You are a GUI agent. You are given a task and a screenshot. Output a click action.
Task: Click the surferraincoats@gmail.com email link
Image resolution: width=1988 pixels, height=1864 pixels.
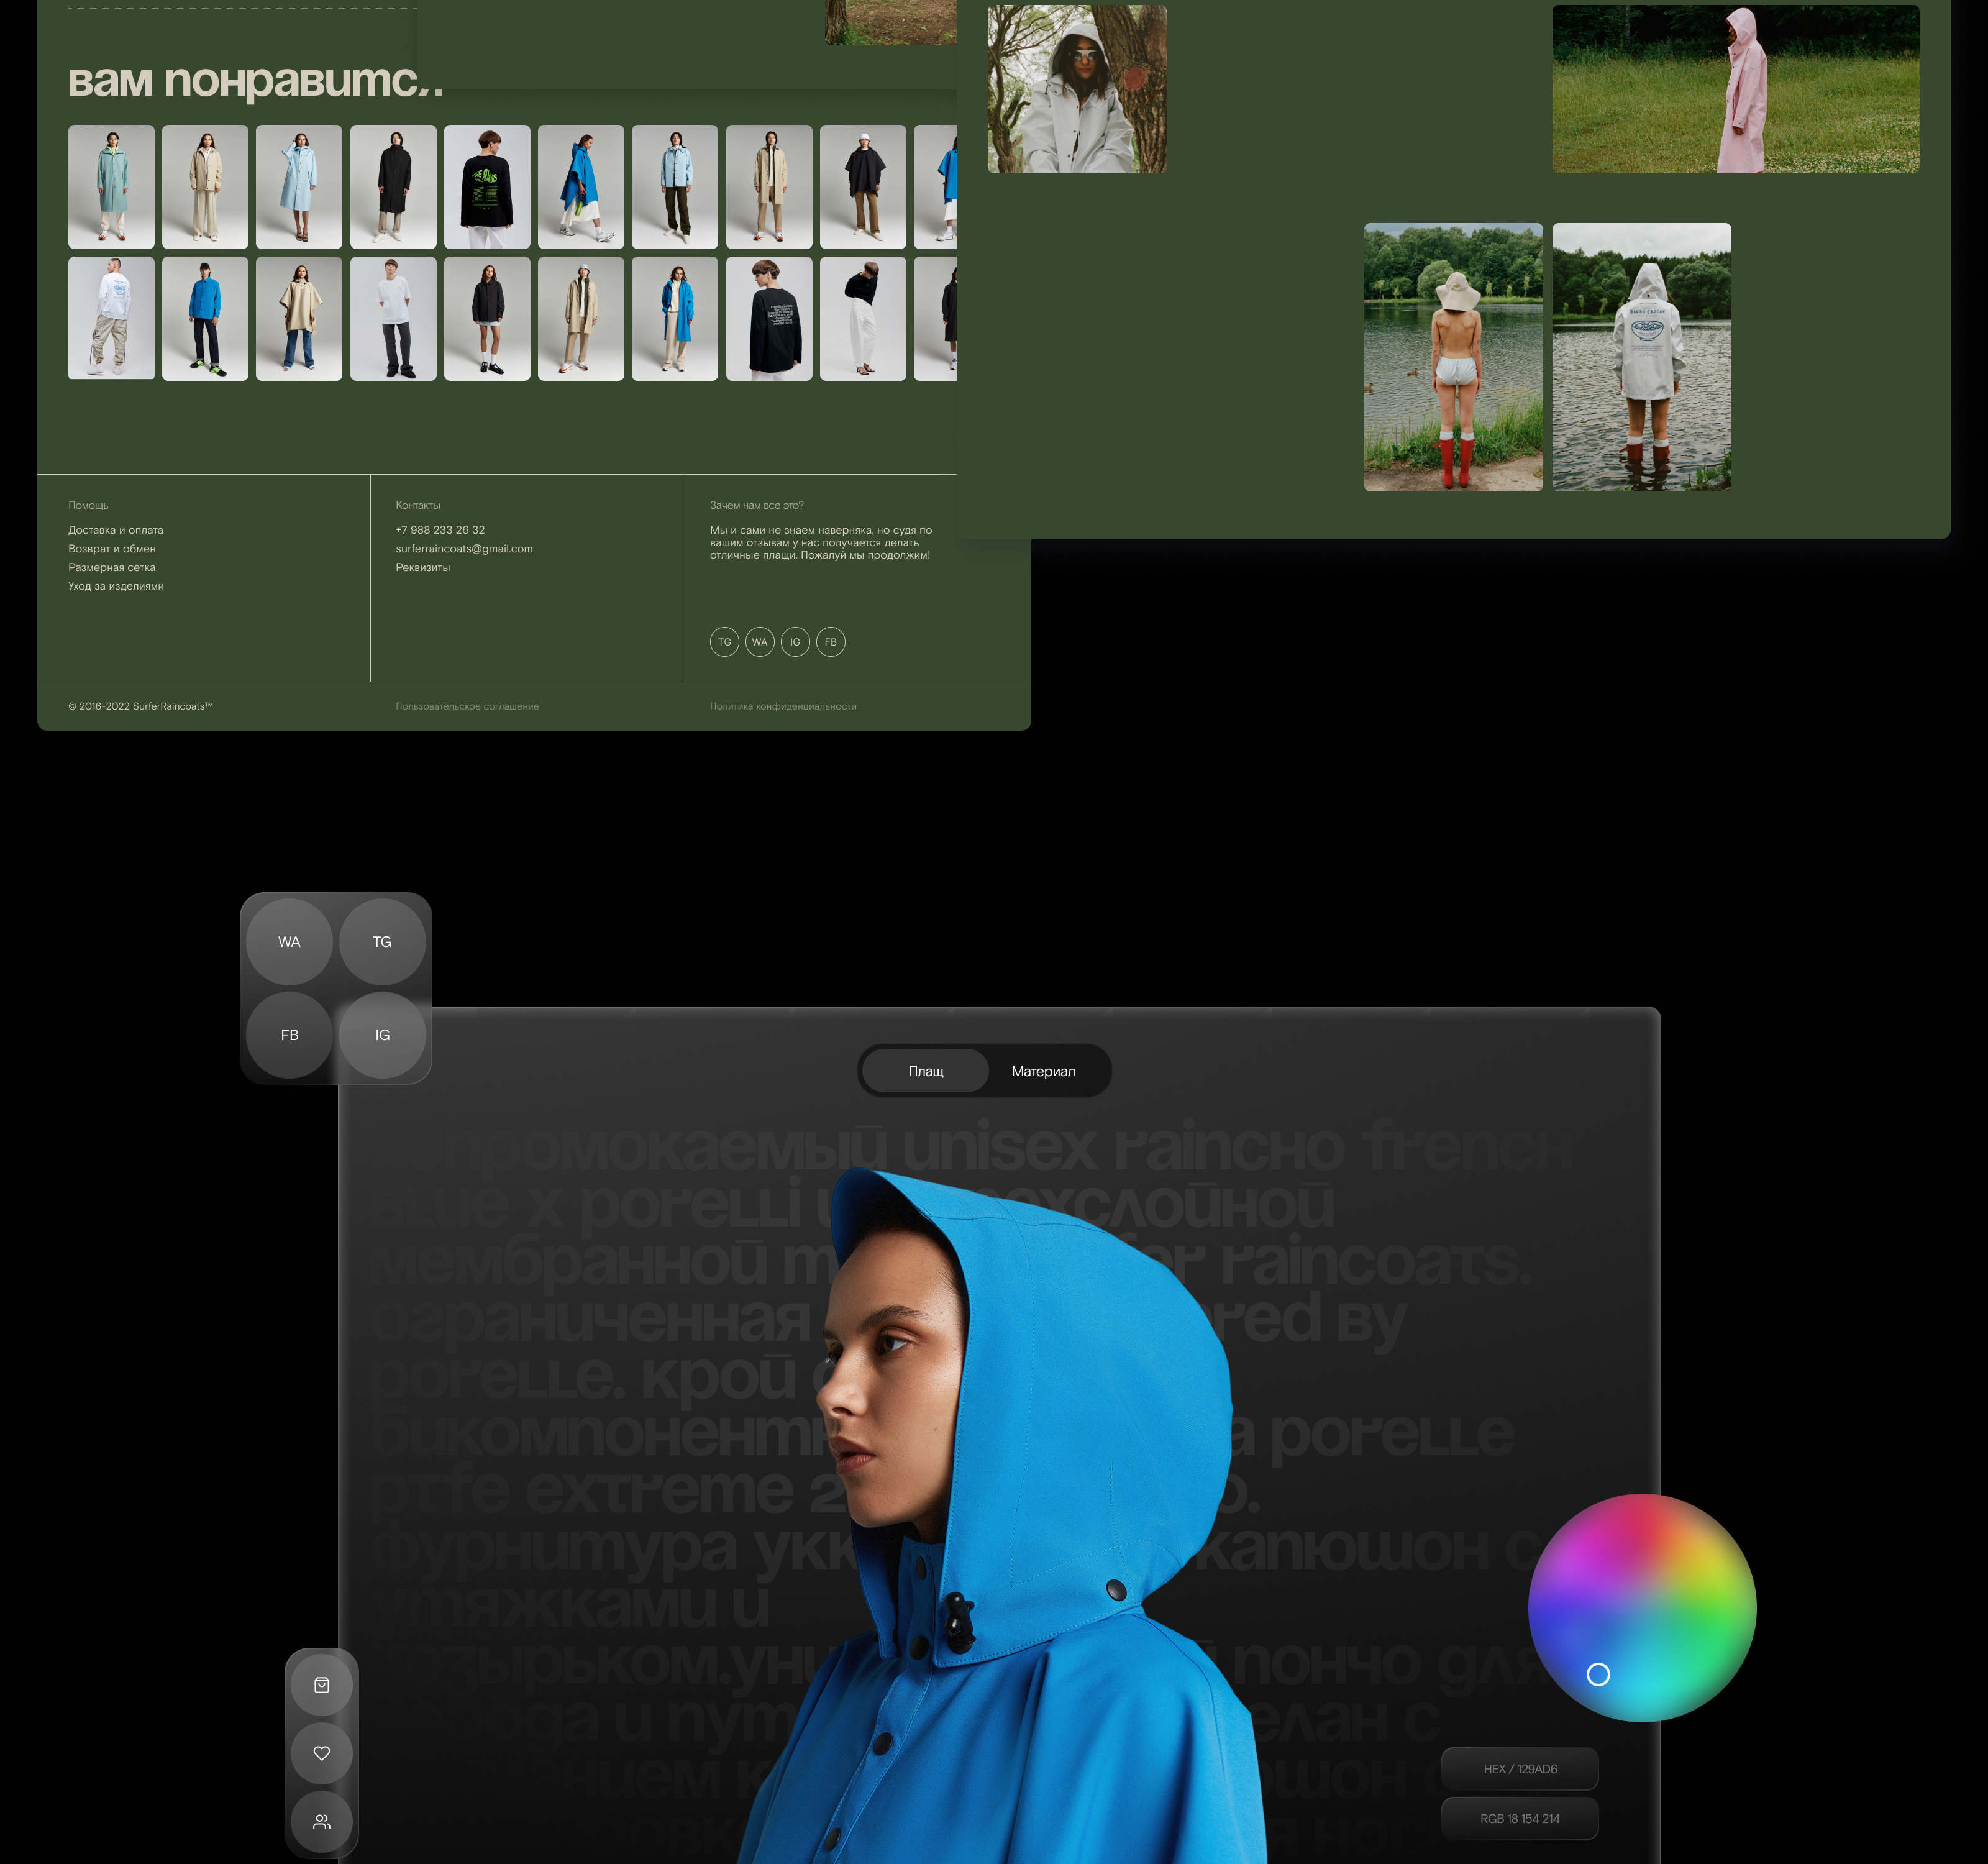pos(464,548)
